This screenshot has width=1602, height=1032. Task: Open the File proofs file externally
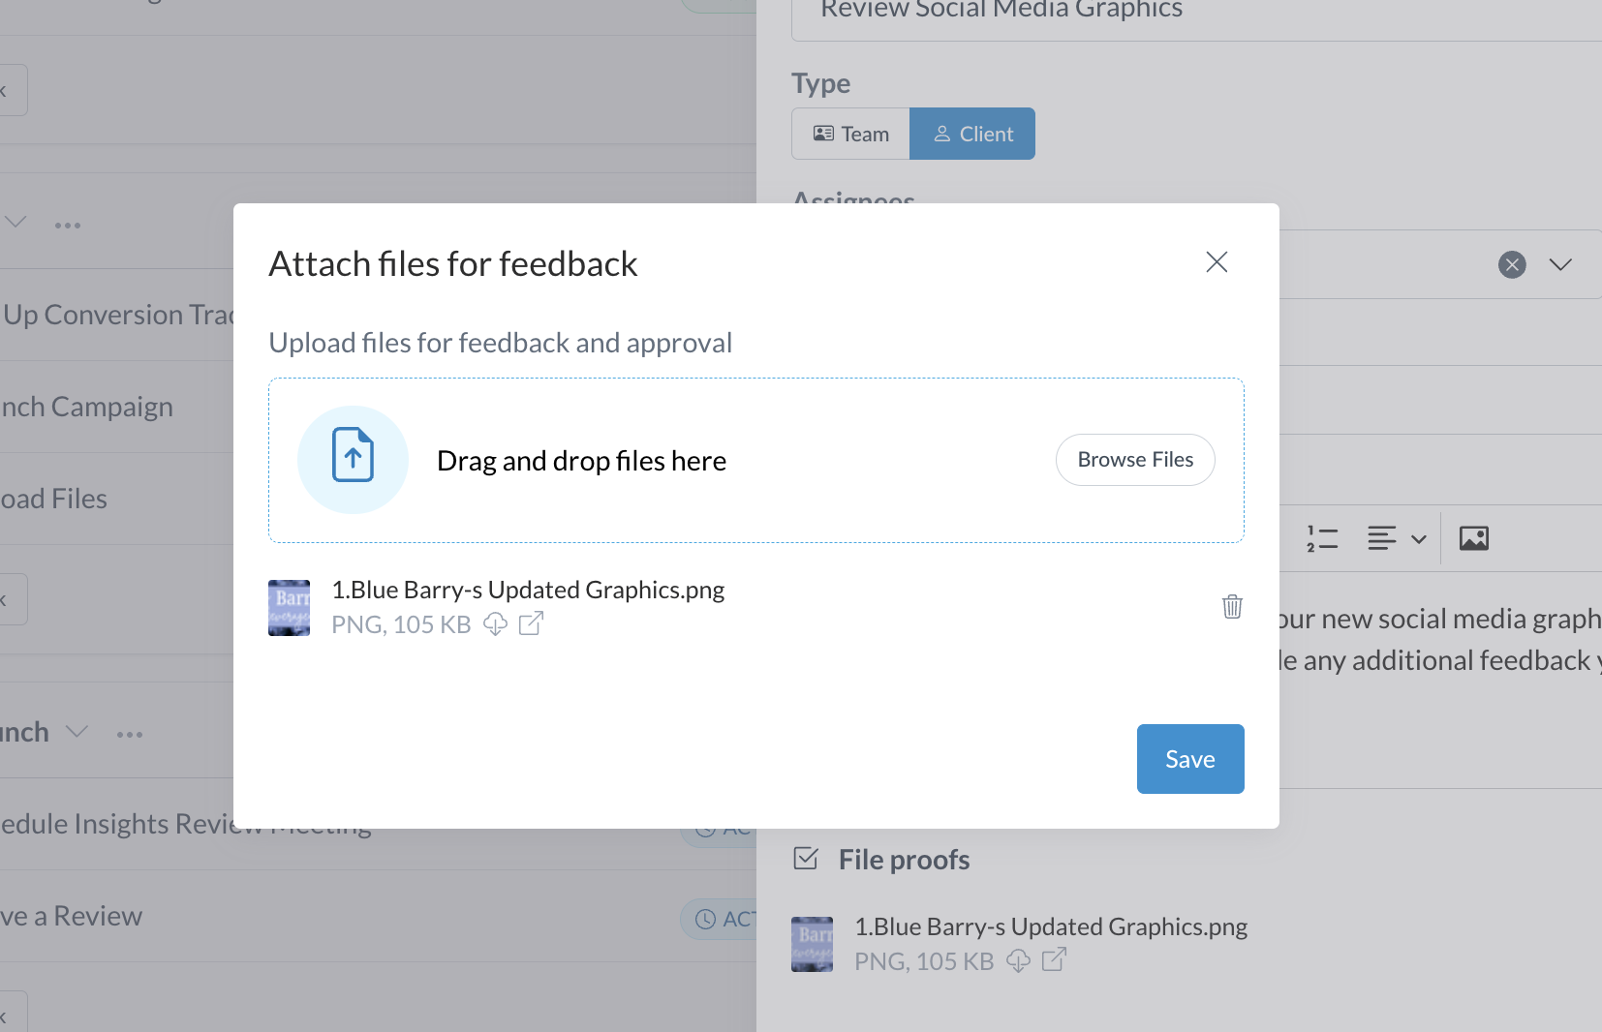coord(1054,960)
